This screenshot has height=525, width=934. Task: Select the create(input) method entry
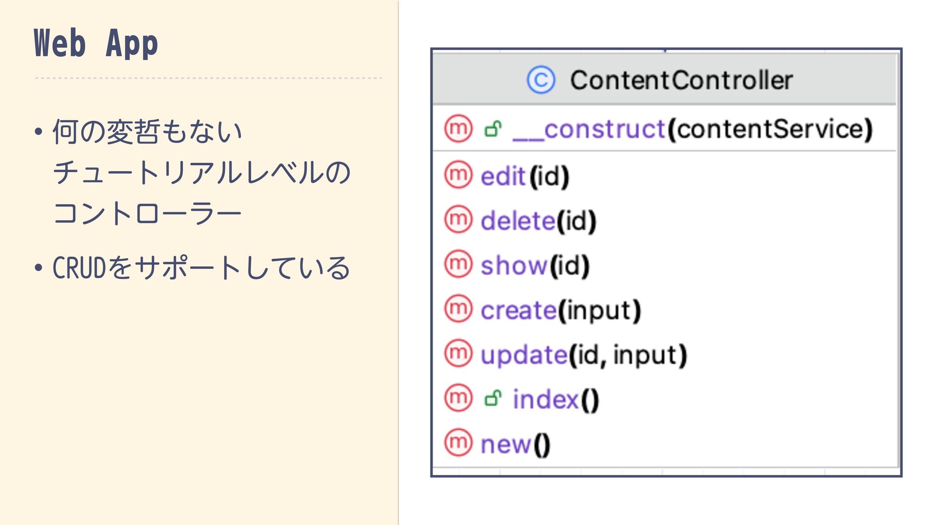tap(560, 310)
